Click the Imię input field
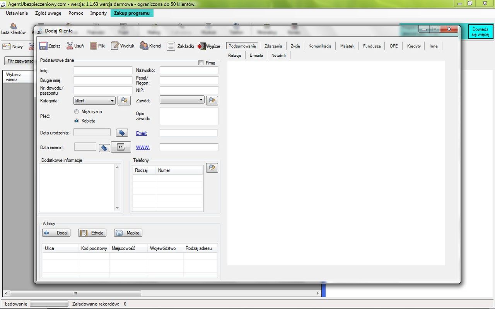Image resolution: width=495 pixels, height=309 pixels. click(103, 70)
